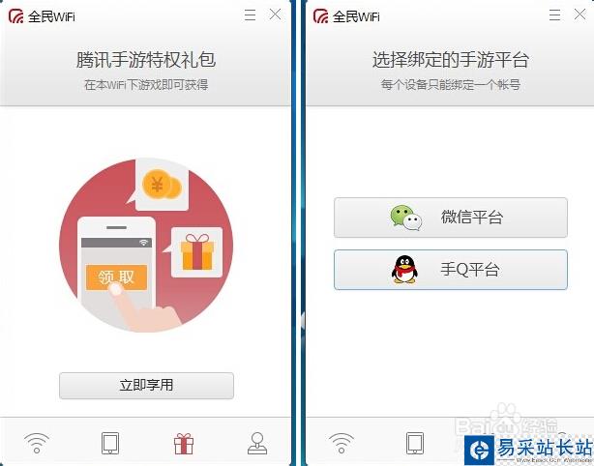
Task: Open hamburger menu in right window
Action: click(x=554, y=15)
